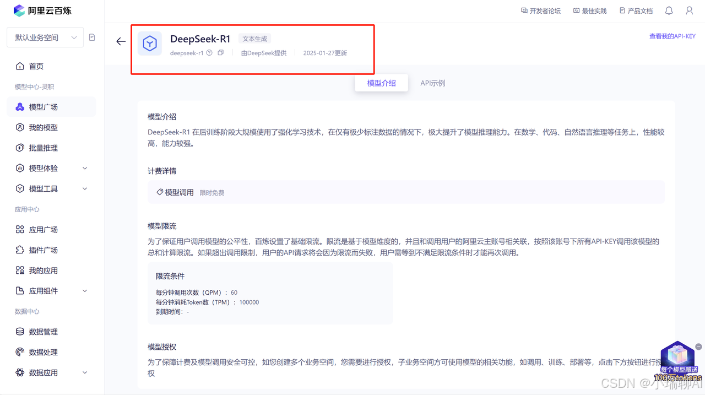Click the 首页 house icon
The image size is (705, 395).
20,66
